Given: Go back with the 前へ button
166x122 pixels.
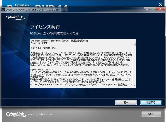Looking at the screenshot, I should coord(126,102).
